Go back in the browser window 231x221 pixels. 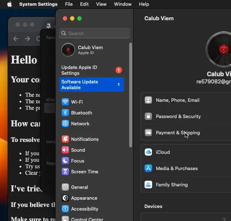coord(16,39)
